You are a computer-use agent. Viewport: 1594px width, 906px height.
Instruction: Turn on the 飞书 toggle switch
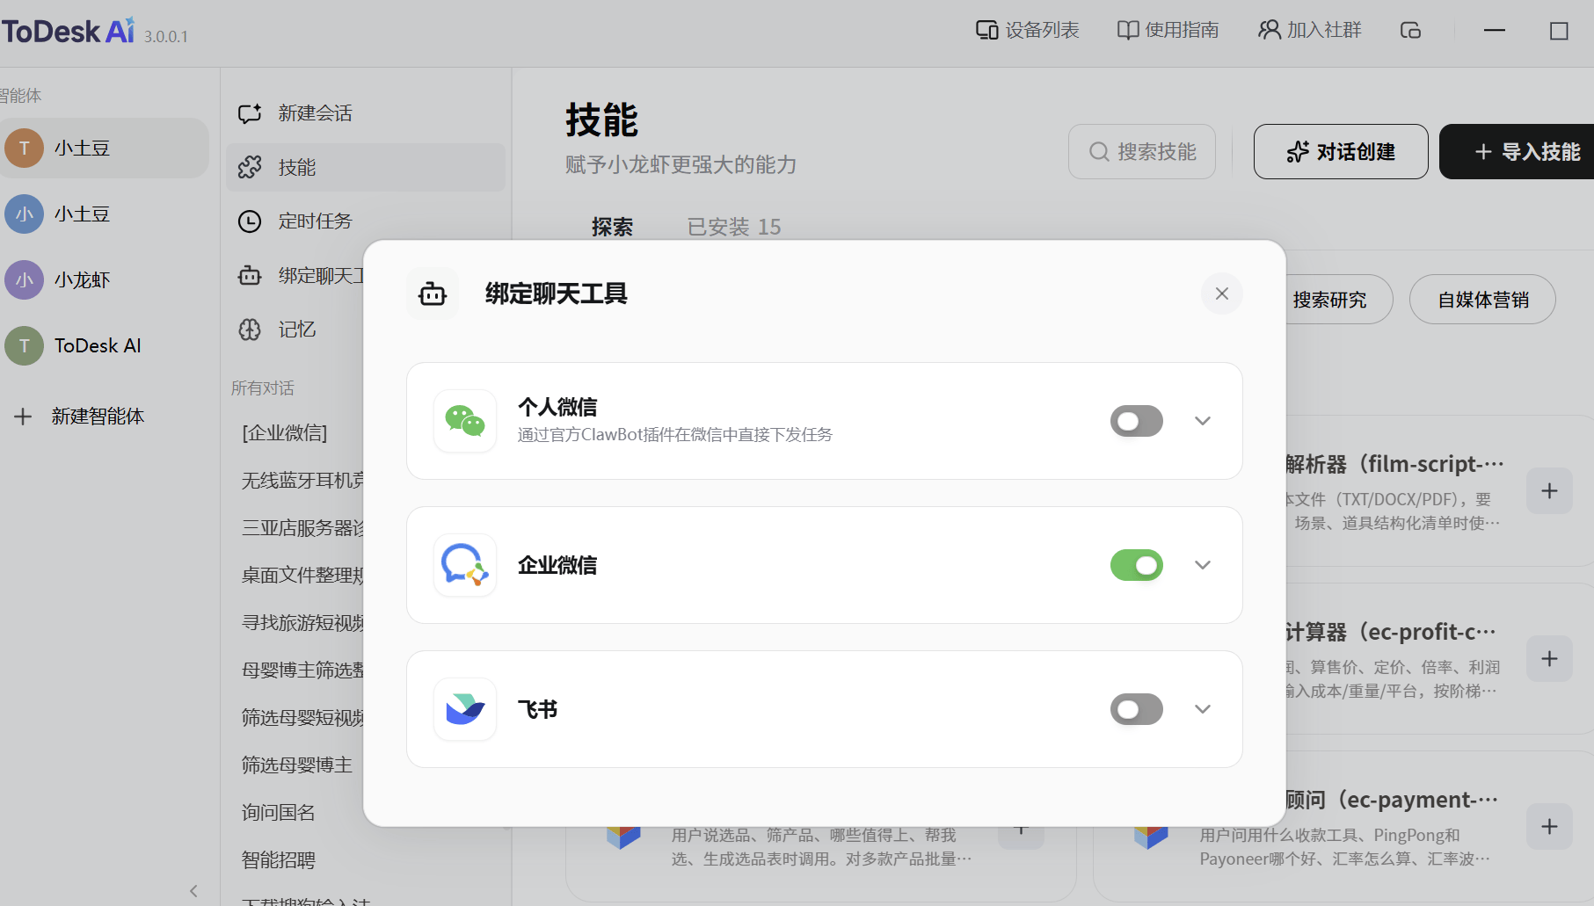click(x=1136, y=709)
